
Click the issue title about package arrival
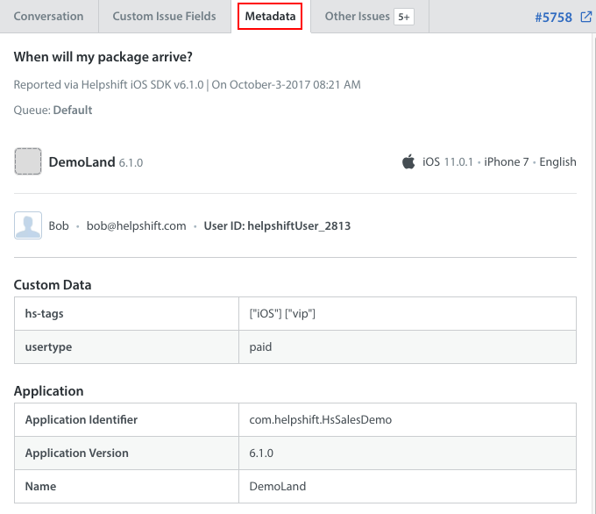click(103, 57)
